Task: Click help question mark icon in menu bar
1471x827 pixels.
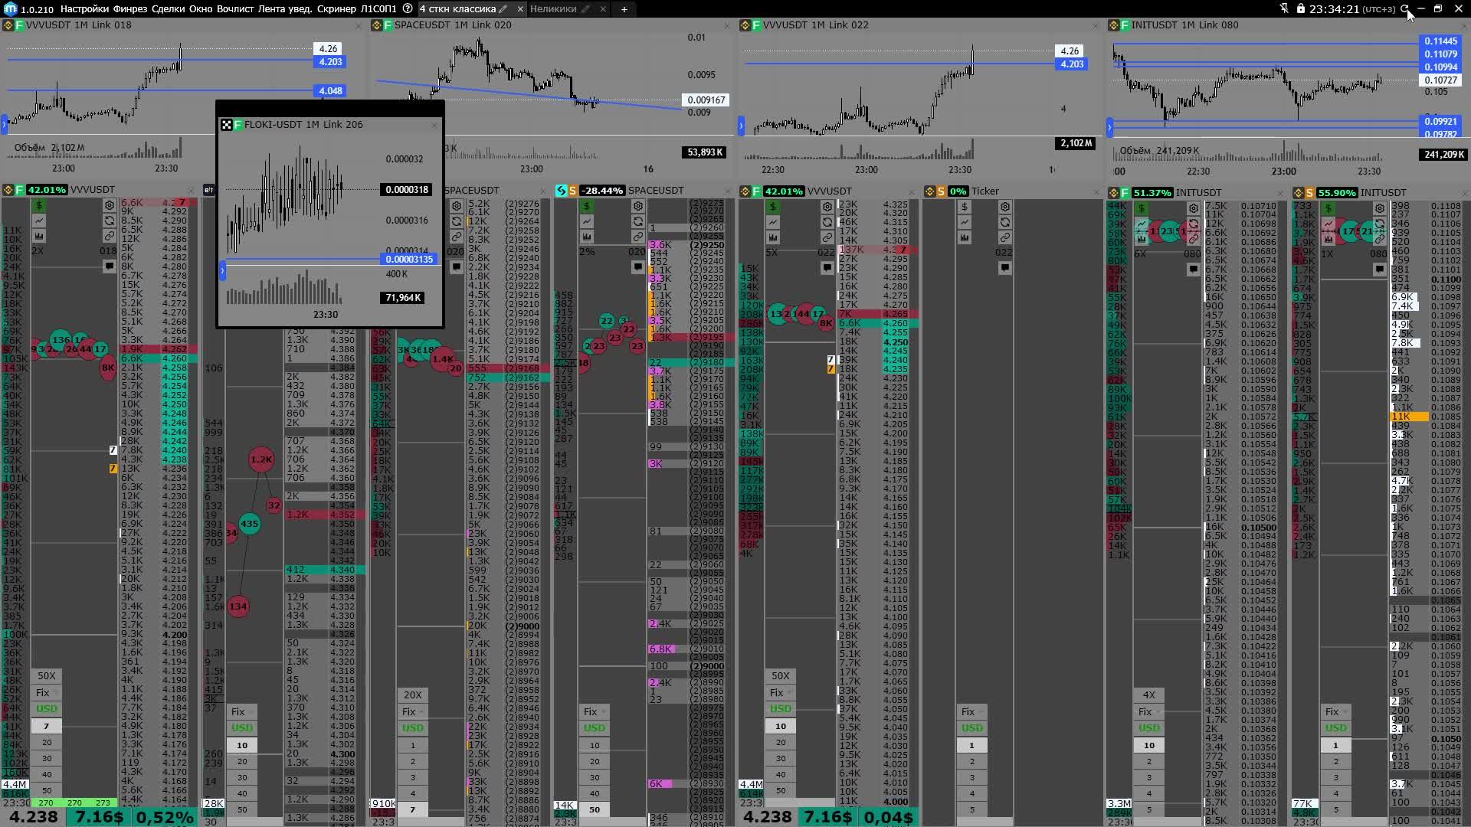Action: [x=408, y=9]
